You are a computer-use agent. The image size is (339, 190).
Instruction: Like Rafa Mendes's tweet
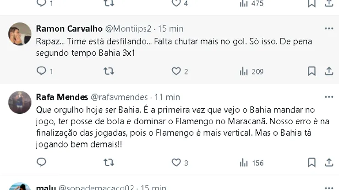pyautogui.click(x=176, y=162)
